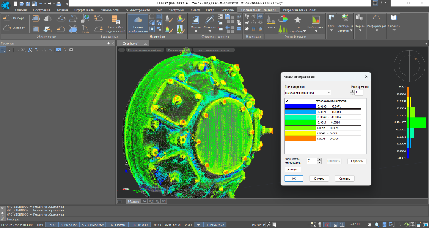Click the rainbow tree with brush icon
This screenshot has width=429, height=228.
[x=180, y=19]
